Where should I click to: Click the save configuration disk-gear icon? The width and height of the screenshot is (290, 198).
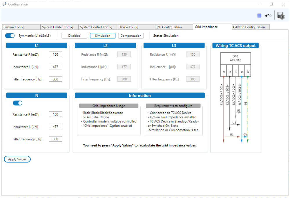pyautogui.click(x=281, y=16)
